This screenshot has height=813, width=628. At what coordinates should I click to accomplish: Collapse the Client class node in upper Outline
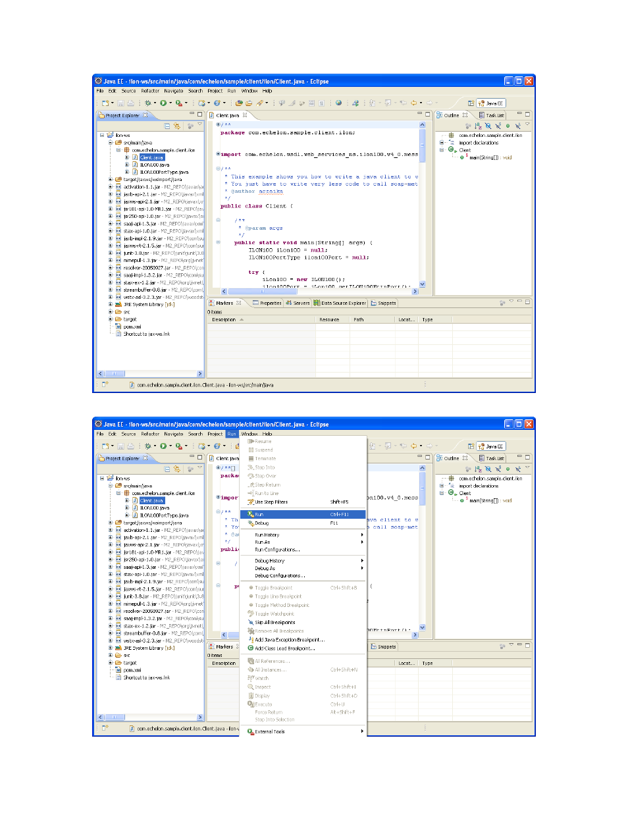(x=442, y=150)
